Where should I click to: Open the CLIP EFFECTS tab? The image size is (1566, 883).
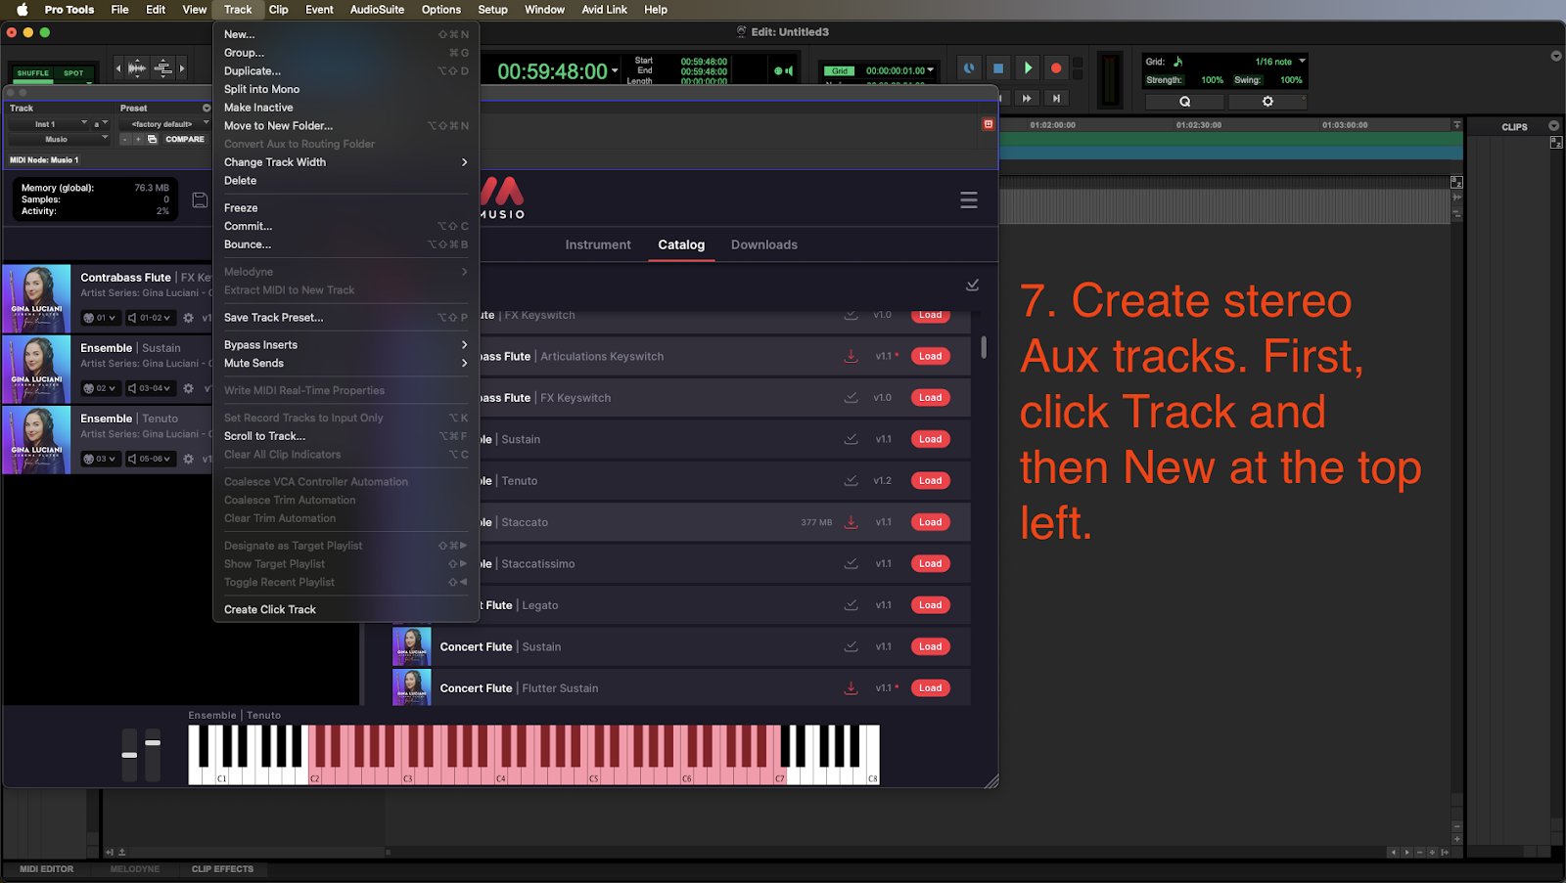click(x=222, y=869)
